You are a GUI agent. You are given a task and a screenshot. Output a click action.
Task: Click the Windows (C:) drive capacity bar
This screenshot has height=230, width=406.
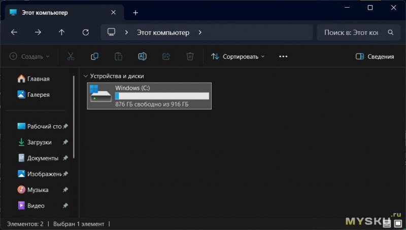(162, 96)
